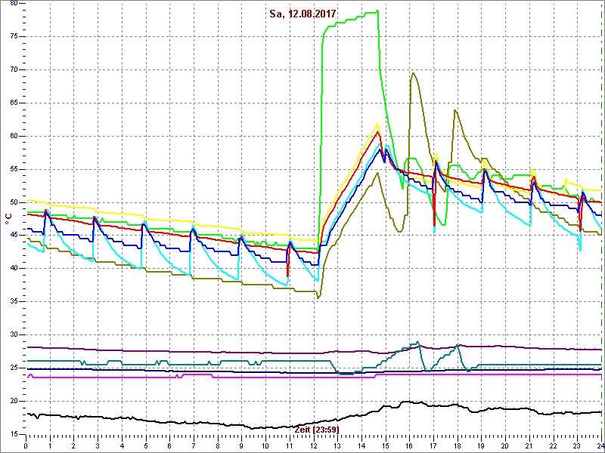Viewport: 605px width, 453px height.
Task: Click hour 1 on the time axis
Action: click(x=50, y=445)
